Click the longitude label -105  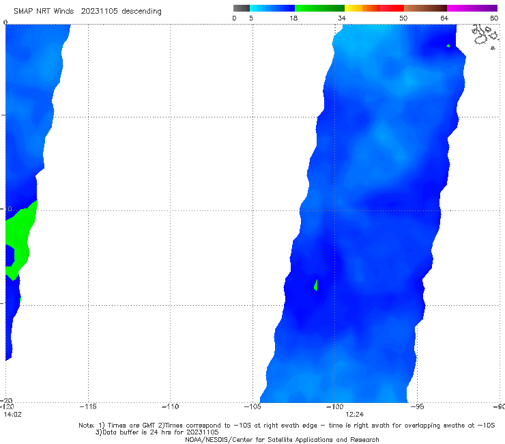[x=252, y=406]
